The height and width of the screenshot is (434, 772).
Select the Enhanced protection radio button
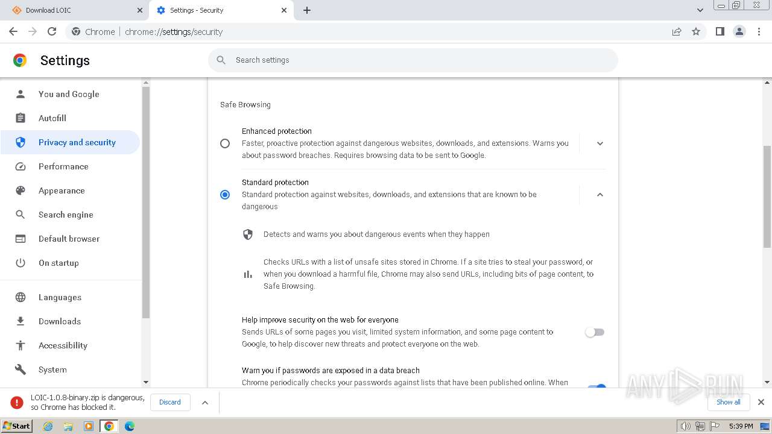pyautogui.click(x=225, y=143)
